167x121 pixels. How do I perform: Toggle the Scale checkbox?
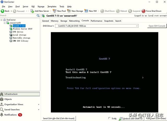(109, 118)
